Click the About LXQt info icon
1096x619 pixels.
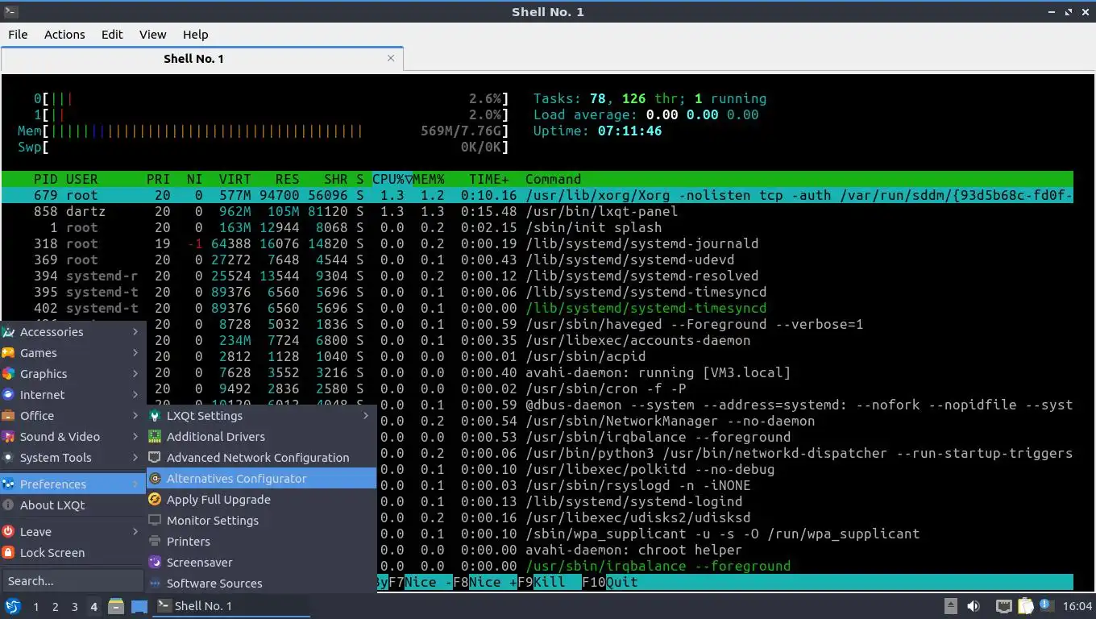point(8,505)
